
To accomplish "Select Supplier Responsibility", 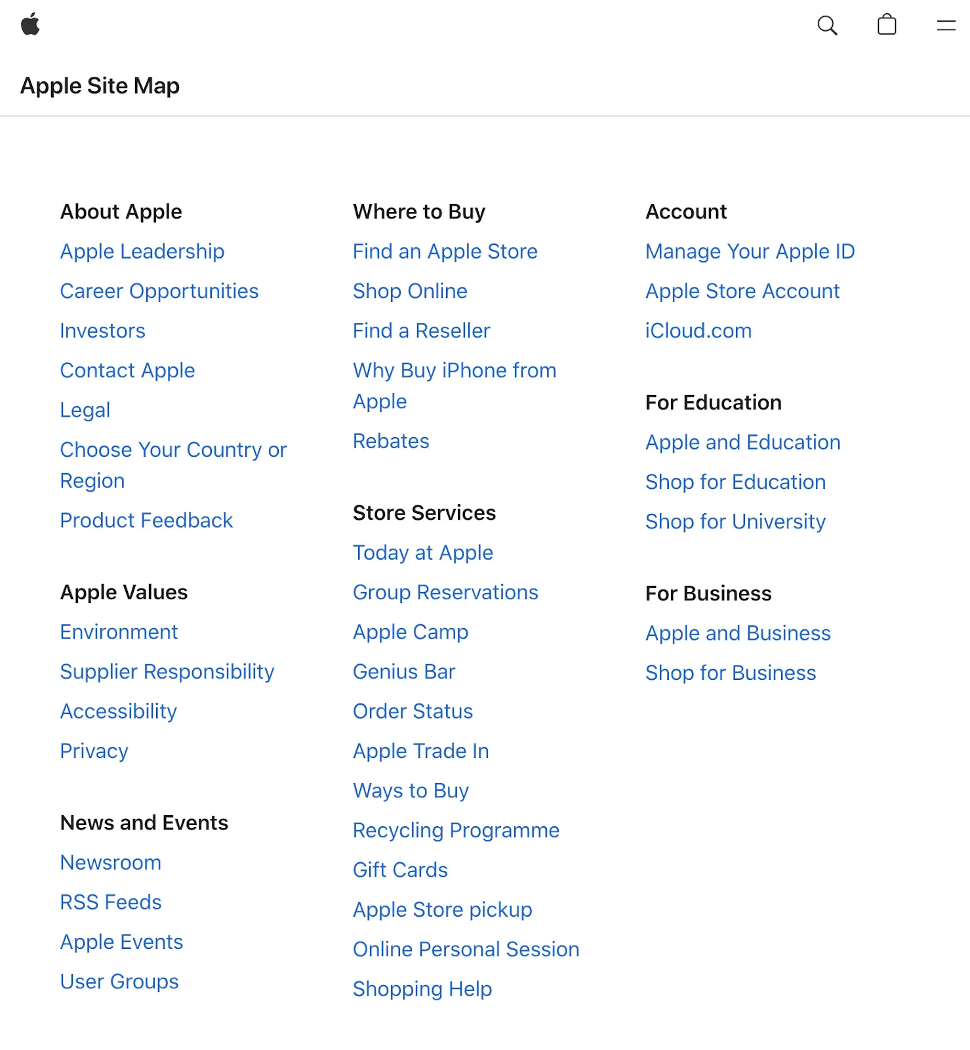I will [x=167, y=671].
